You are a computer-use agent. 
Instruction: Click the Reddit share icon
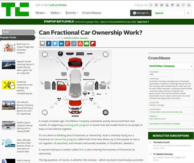74,43
